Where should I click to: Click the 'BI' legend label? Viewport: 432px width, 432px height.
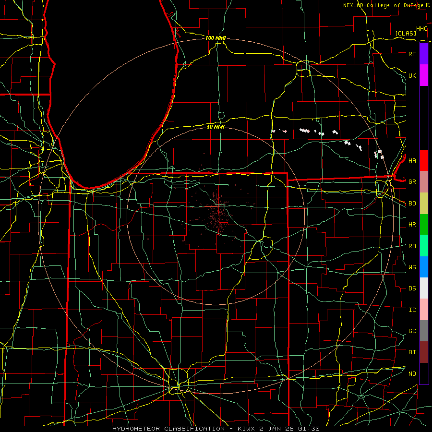pyautogui.click(x=412, y=352)
